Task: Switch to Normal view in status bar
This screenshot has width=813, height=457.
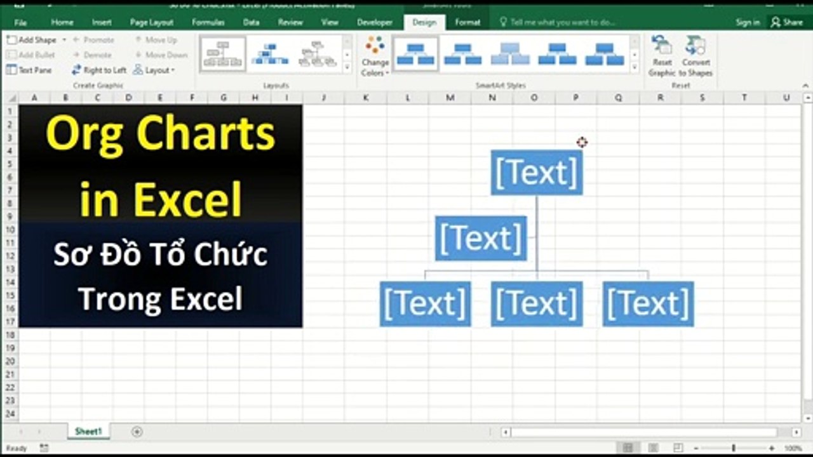Action: (x=628, y=448)
